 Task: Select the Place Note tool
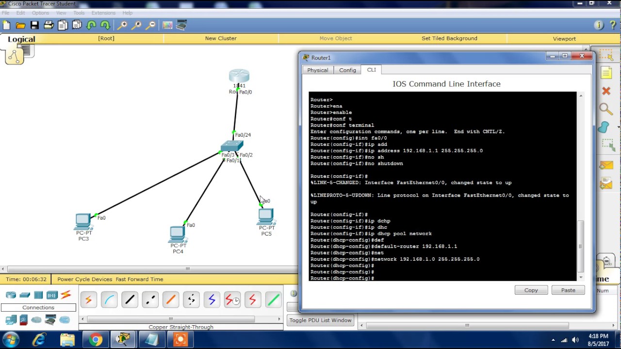(x=606, y=73)
